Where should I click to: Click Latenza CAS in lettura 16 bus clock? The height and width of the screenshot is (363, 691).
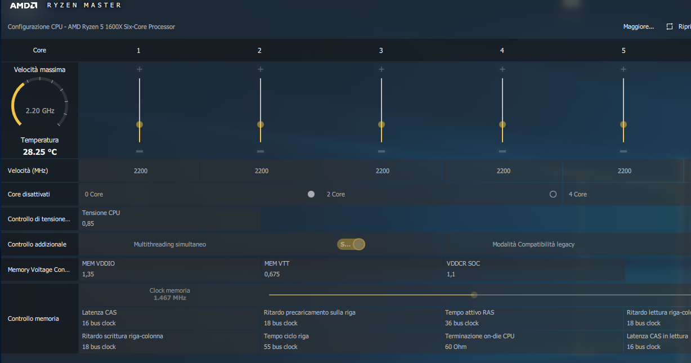tap(644, 347)
